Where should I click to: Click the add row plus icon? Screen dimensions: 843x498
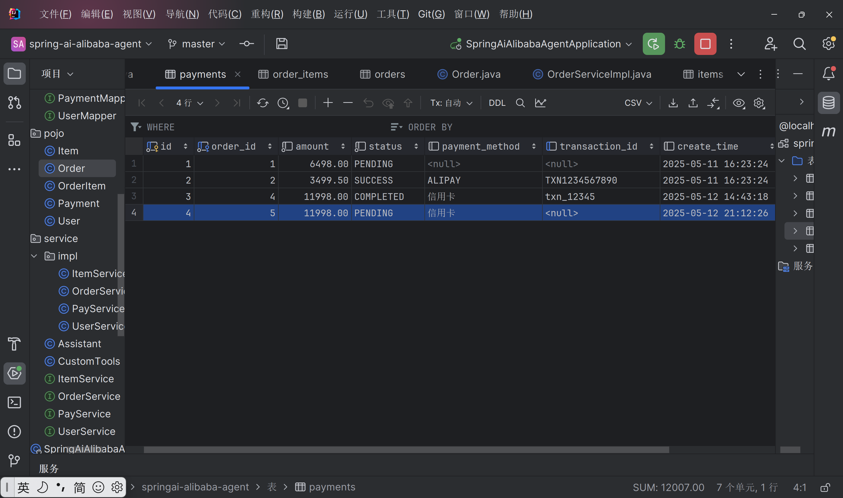pos(328,103)
